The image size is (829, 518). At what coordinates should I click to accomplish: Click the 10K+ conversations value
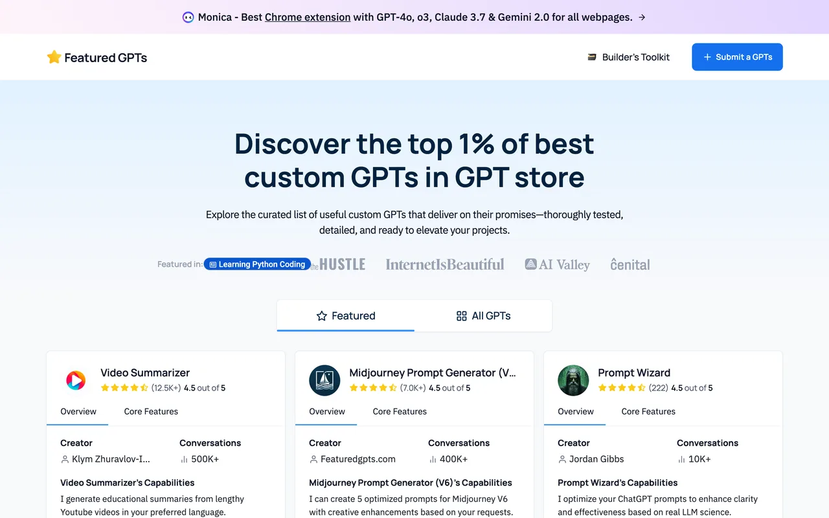click(699, 459)
